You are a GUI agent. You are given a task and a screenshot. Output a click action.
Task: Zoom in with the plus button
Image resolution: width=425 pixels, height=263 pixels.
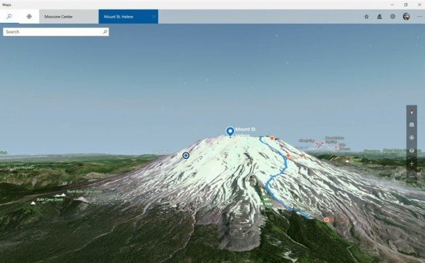click(412, 164)
